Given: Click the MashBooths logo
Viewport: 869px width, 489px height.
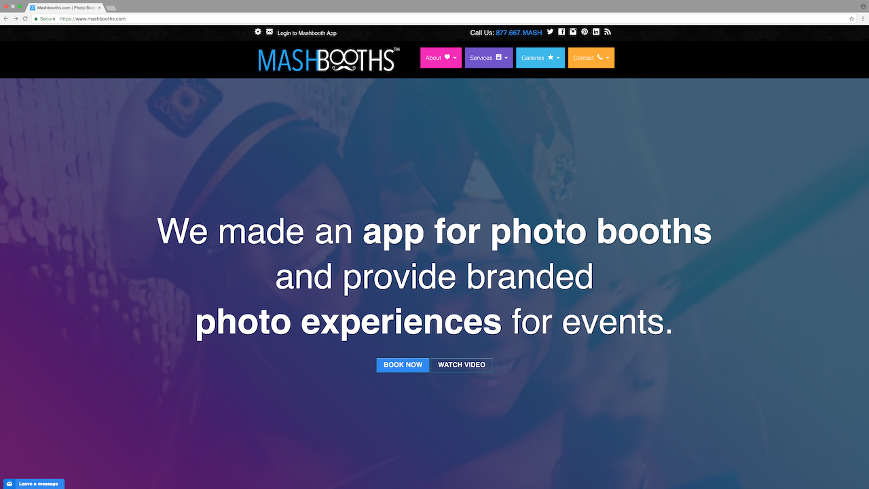Looking at the screenshot, I should (329, 59).
